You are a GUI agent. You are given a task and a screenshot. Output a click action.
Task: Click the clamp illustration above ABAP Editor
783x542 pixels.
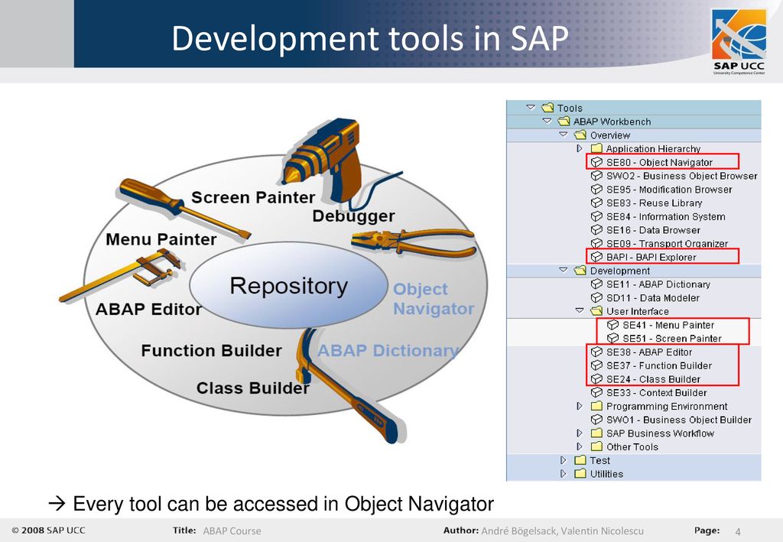[120, 274]
